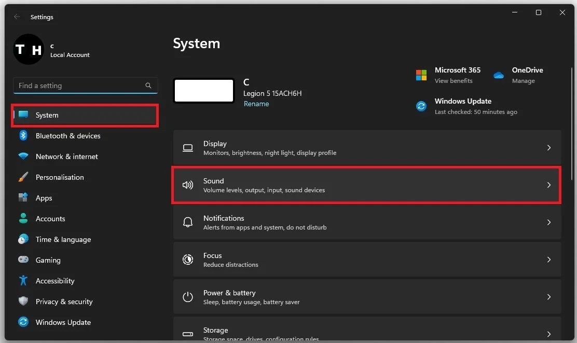577x343 pixels.
Task: Click the Rename link
Action: [x=256, y=104]
